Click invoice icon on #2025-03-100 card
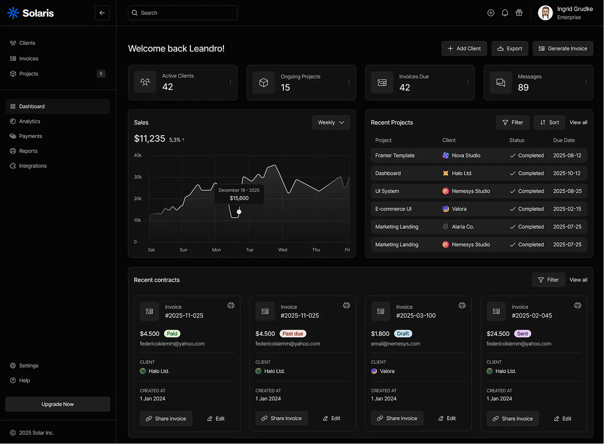 point(381,311)
